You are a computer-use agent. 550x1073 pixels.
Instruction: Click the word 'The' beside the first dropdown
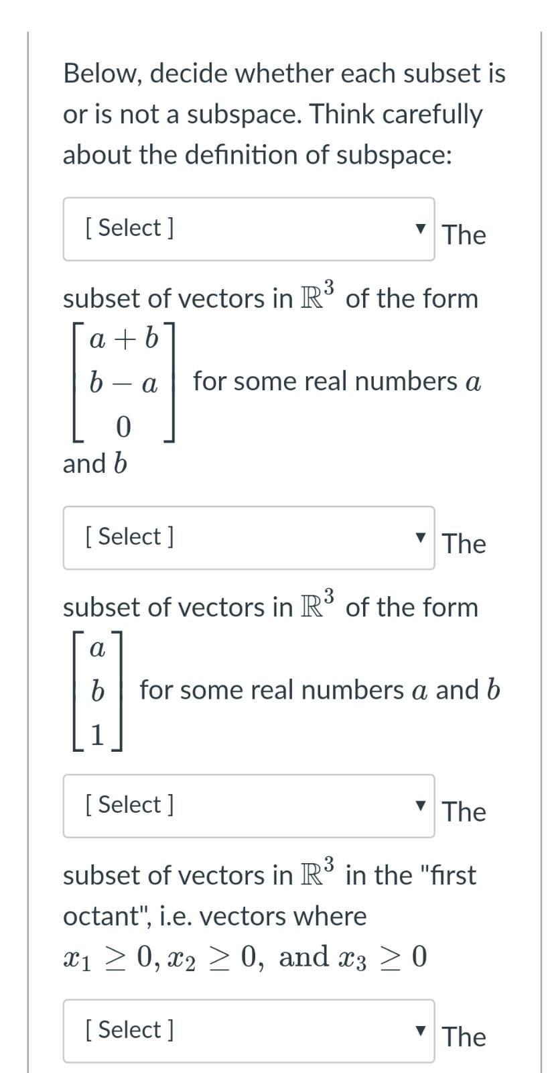pyautogui.click(x=463, y=235)
